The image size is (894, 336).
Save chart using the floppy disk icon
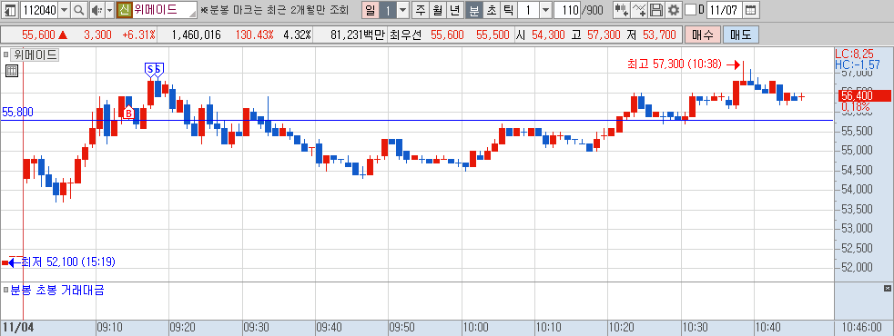(x=656, y=10)
